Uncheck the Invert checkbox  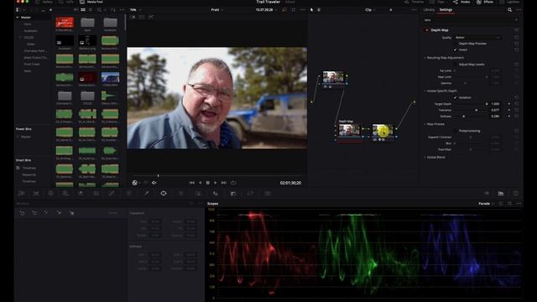tap(456, 50)
